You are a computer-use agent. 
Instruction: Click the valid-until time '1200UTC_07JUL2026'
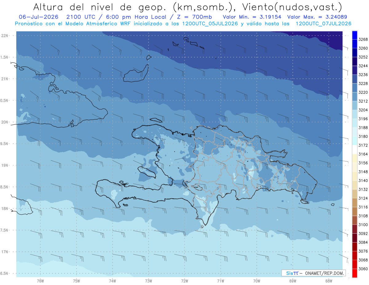(x=323, y=24)
